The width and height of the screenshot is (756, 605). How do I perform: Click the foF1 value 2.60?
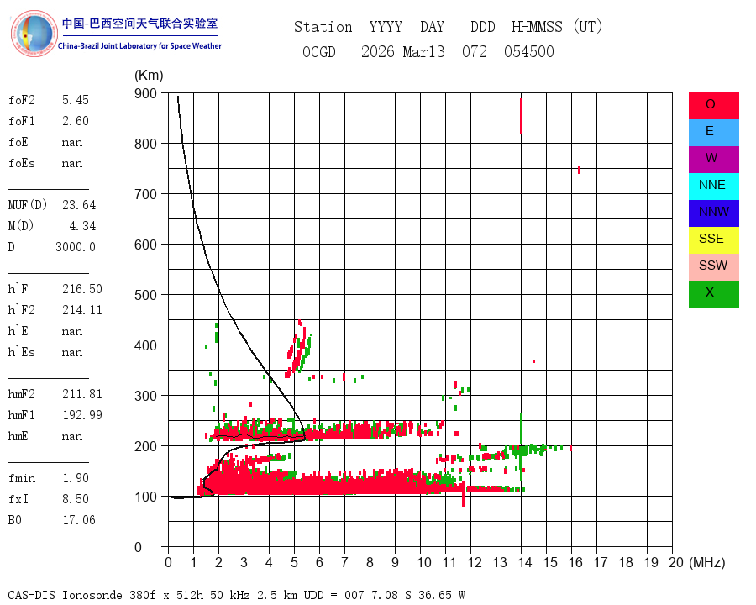tap(76, 121)
